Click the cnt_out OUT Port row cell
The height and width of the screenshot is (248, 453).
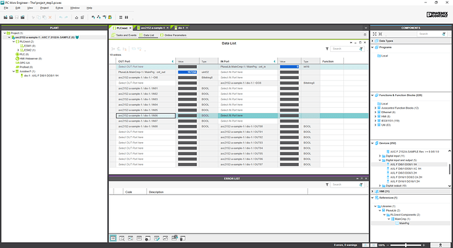(146, 72)
